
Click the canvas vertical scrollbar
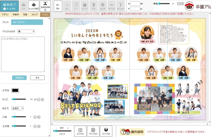(x=210, y=68)
